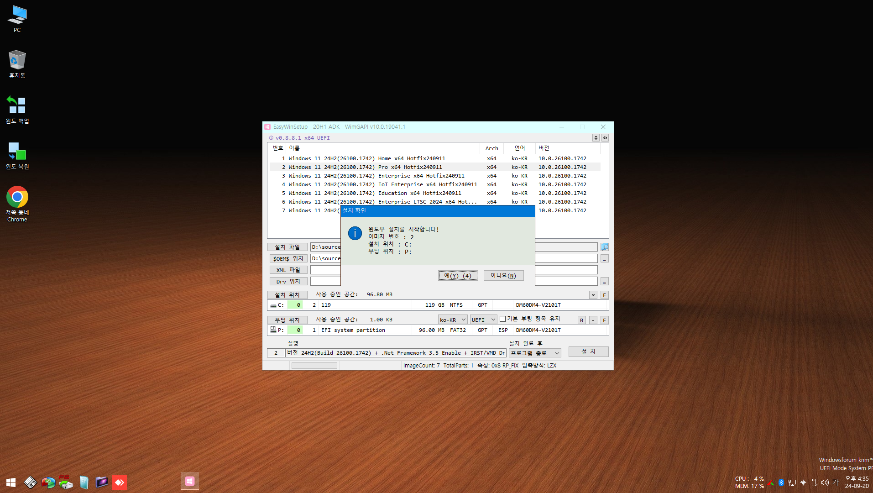Viewport: 873px width, 493px height.
Task: Open the light blue Windows box taskbar app
Action: pyautogui.click(x=84, y=482)
